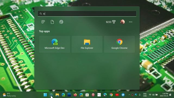Click the search text field containing "tr"
Viewport: 174px width, 98px height.
pos(87,14)
